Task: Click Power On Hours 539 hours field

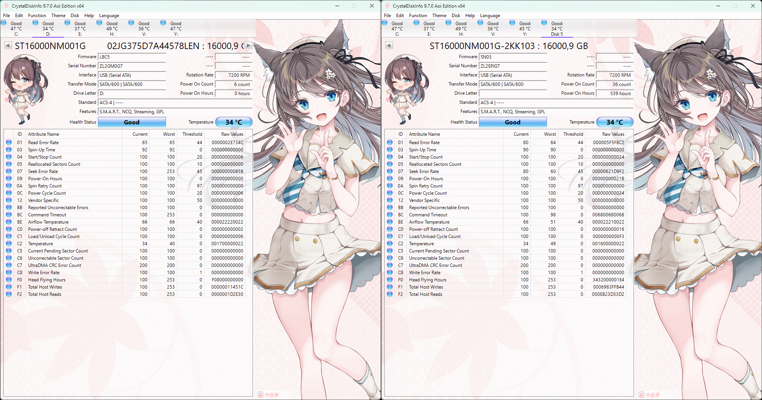Action: click(615, 94)
